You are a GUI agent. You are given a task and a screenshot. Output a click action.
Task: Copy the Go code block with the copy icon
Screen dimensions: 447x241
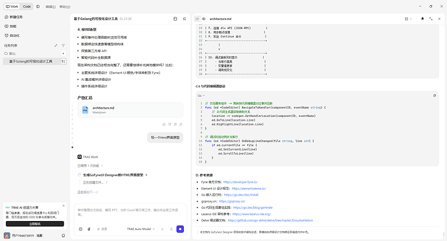point(435,96)
